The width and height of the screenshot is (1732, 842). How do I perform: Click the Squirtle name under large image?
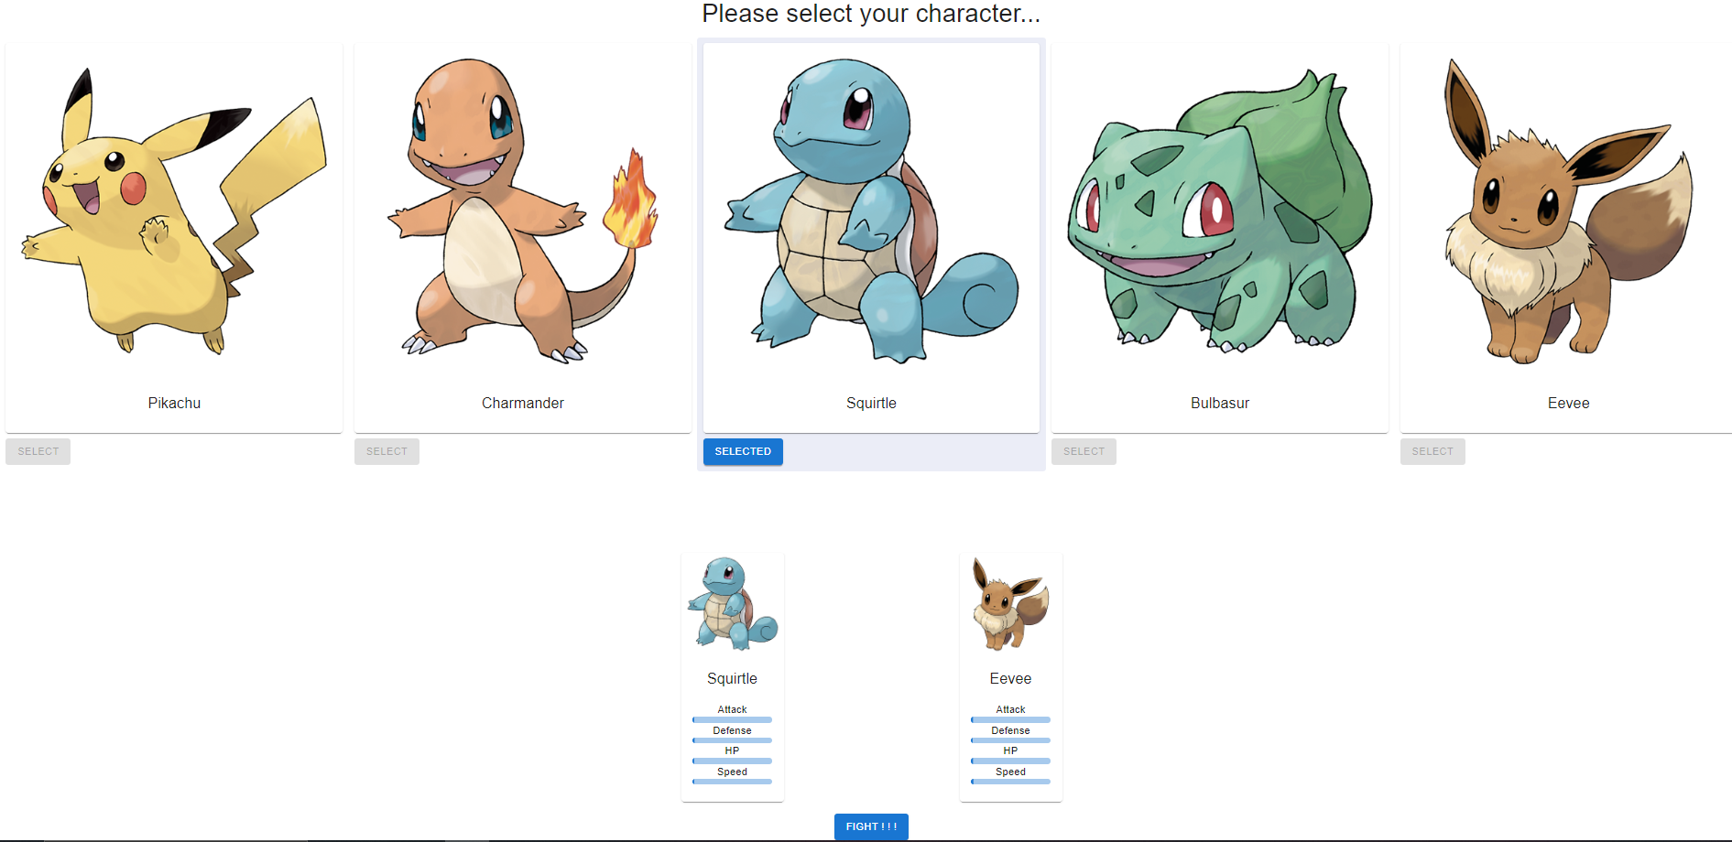871,403
